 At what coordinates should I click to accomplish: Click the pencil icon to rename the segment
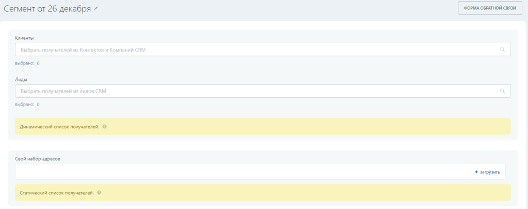point(96,9)
